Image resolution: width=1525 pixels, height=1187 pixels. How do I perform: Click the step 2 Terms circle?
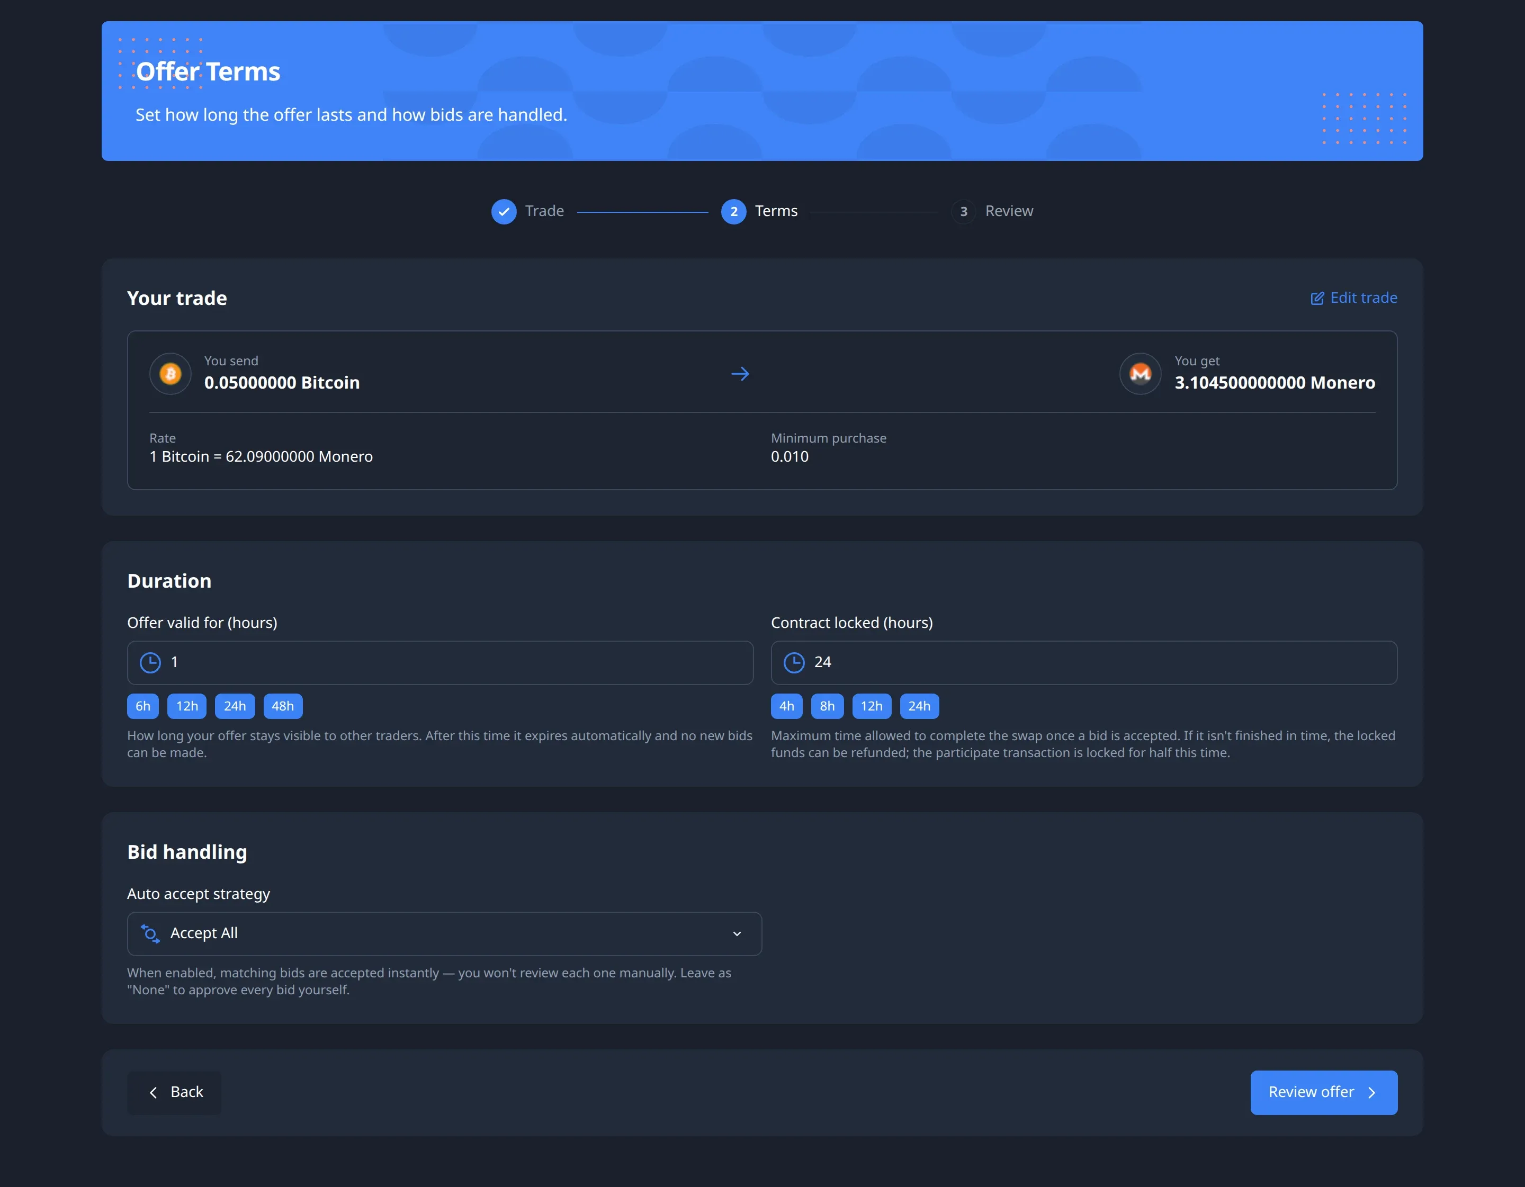(734, 212)
